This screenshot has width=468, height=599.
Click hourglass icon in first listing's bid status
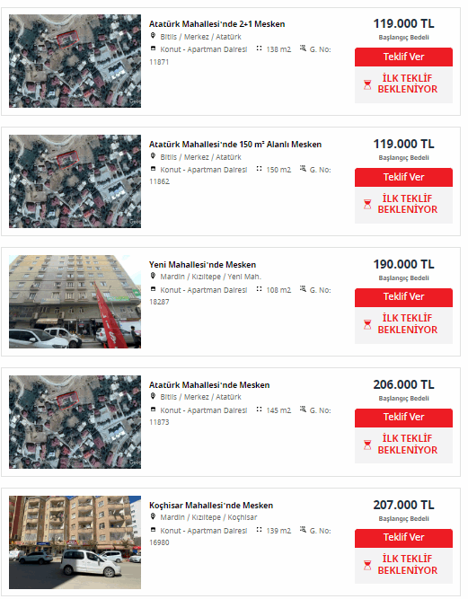click(x=367, y=84)
